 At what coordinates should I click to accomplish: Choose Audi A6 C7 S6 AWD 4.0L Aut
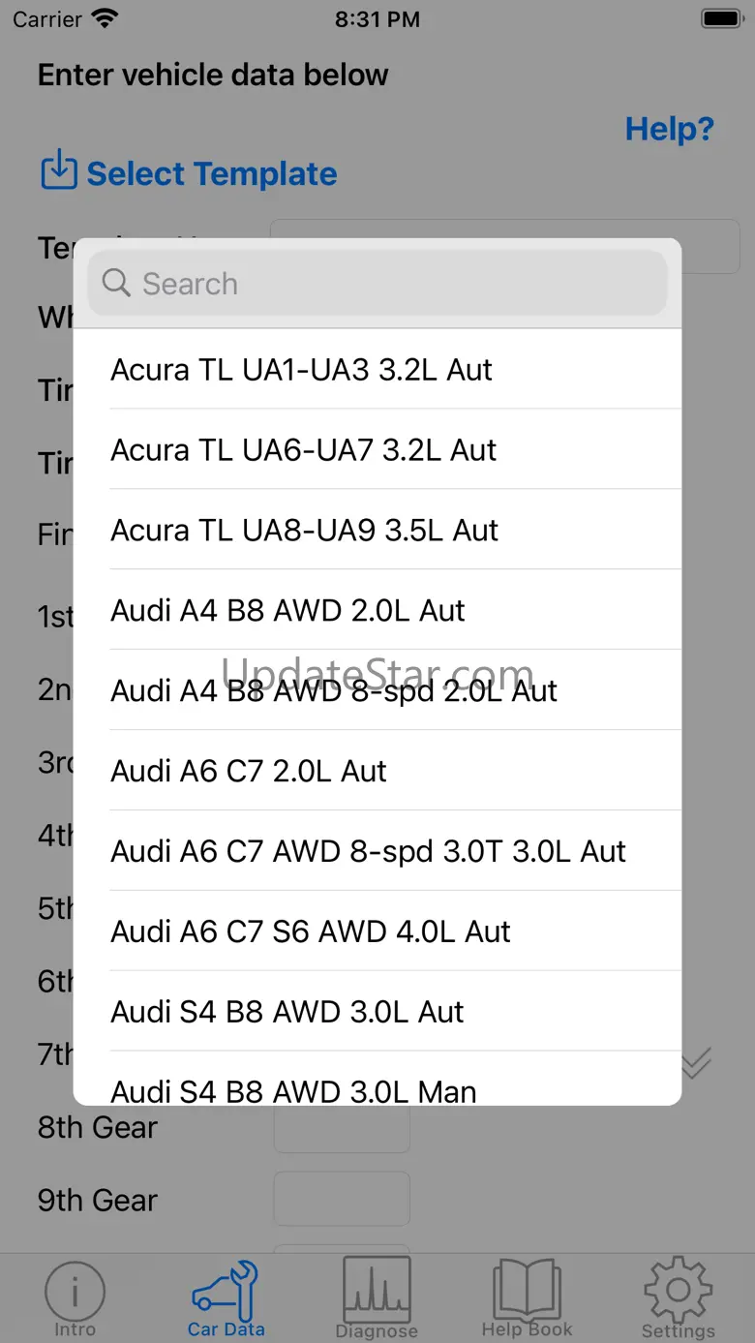(377, 931)
